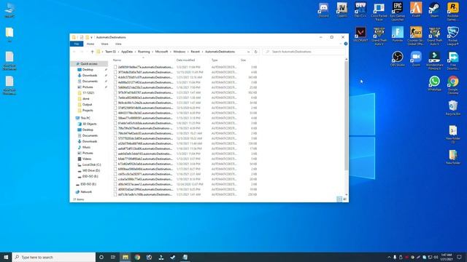The image size is (467, 262).
Task: Select the New folder (2) desktop icon
Action: (x=453, y=134)
